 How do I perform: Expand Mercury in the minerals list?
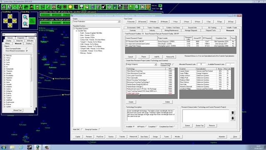(5, 55)
